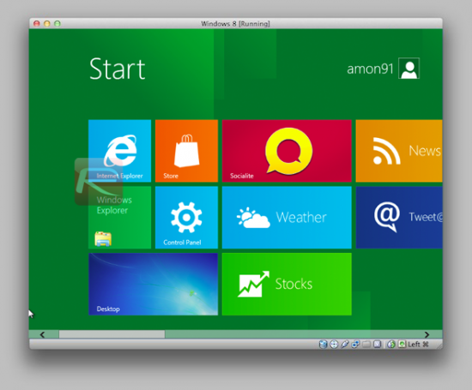Open the Store tile
This screenshot has width=472, height=390.
tap(186, 151)
